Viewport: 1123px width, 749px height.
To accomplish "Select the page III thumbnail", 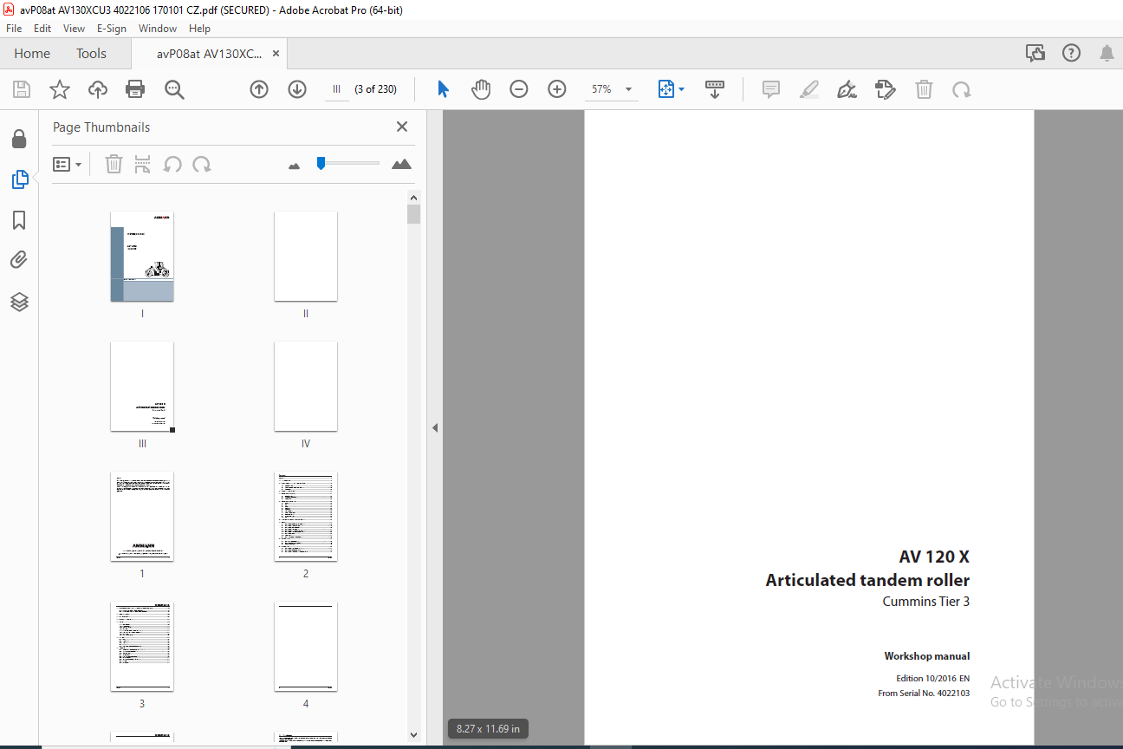I will [142, 387].
